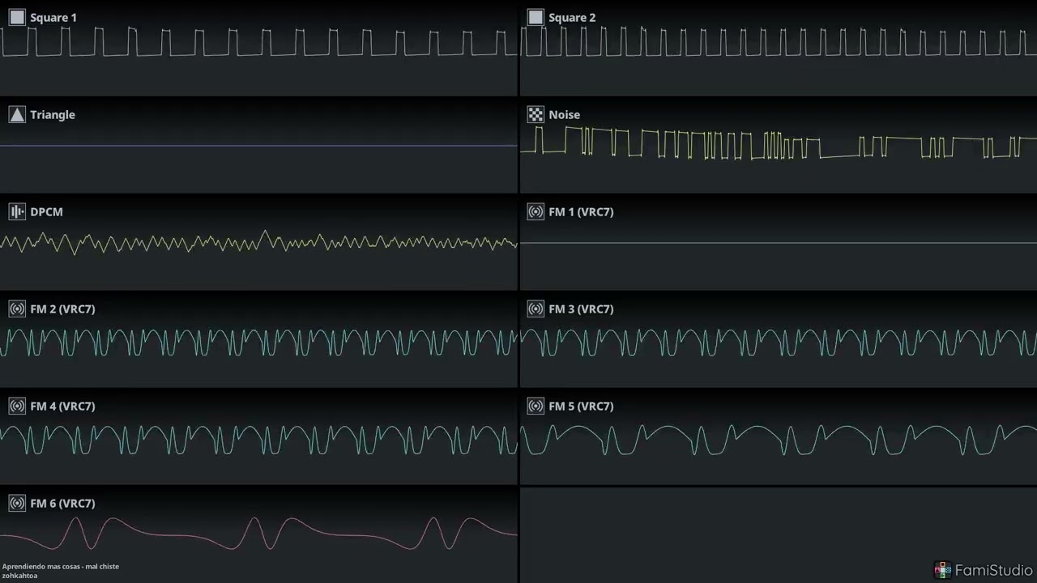Click the FamiStudio text
Screen dimensions: 1037x583
pos(994,570)
